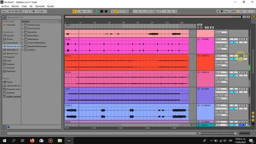
Task: Open the Ayuda menu
Action: pos(50,6)
